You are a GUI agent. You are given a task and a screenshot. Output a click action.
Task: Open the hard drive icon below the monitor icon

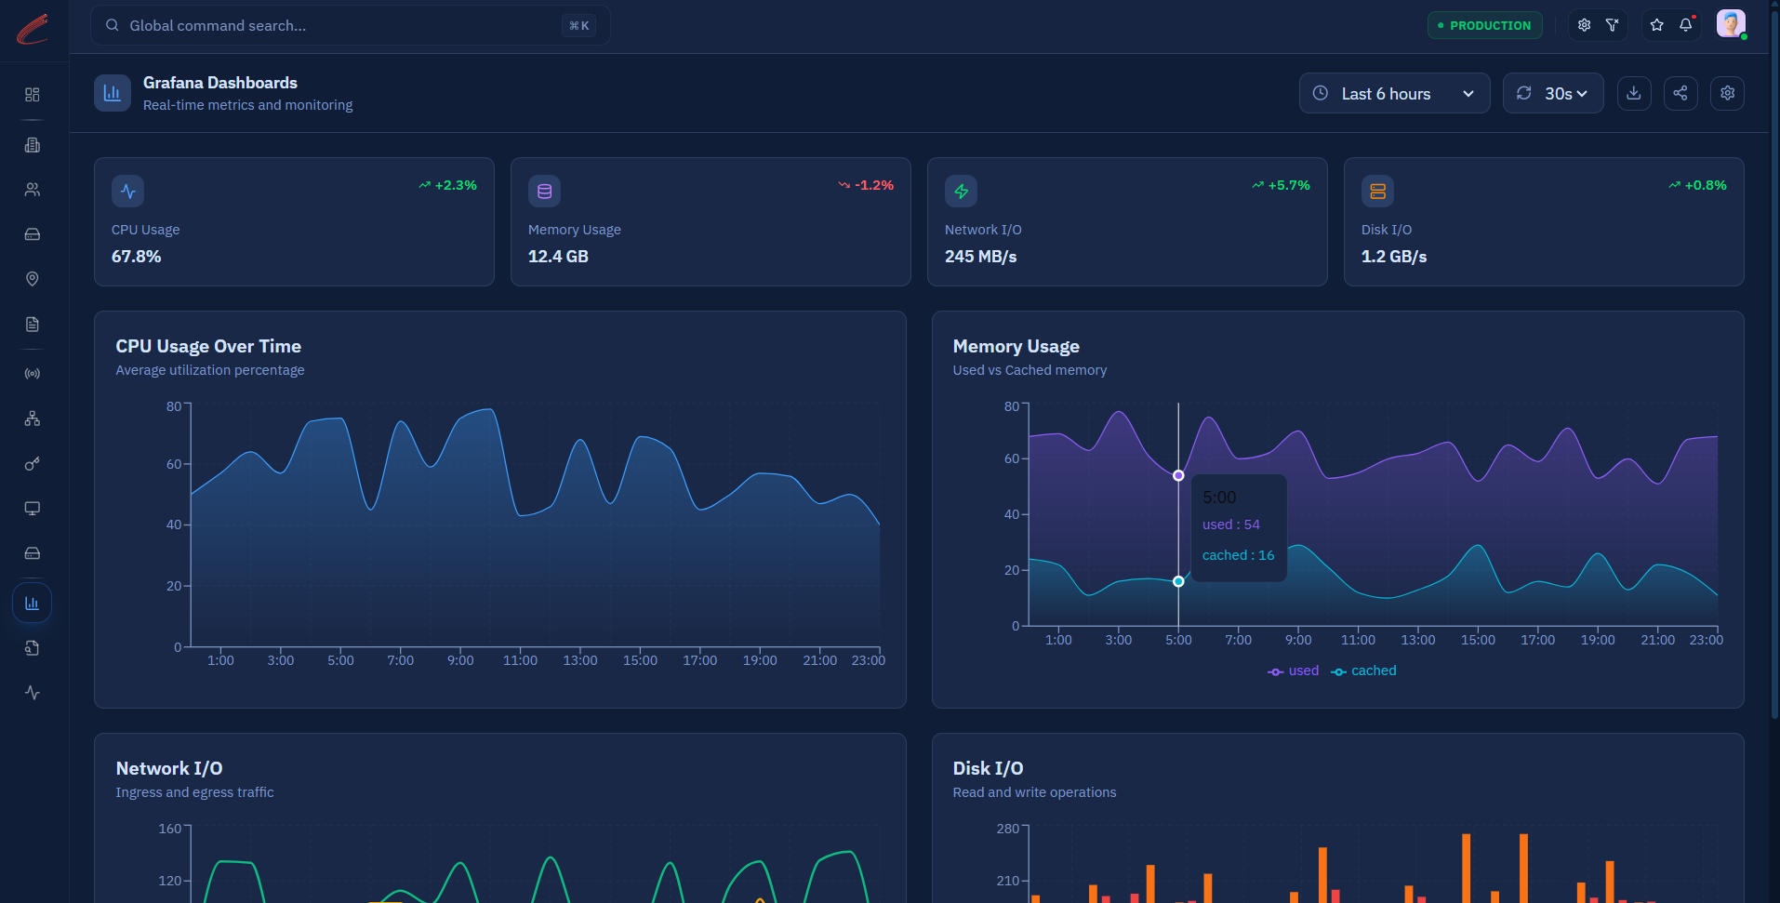coord(33,553)
